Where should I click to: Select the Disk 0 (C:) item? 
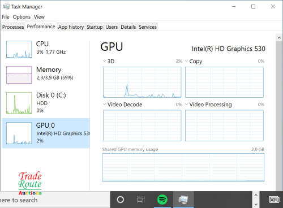click(x=46, y=103)
